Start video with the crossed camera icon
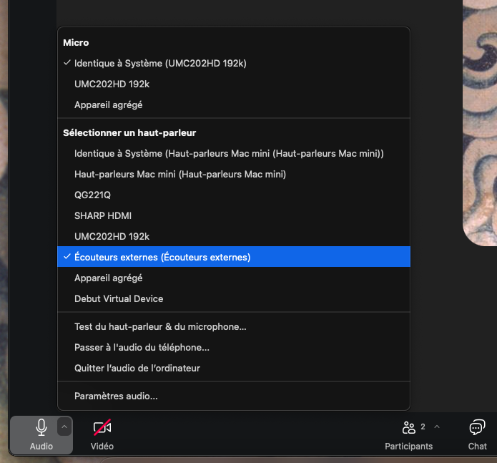This screenshot has width=497, height=463. (102, 428)
